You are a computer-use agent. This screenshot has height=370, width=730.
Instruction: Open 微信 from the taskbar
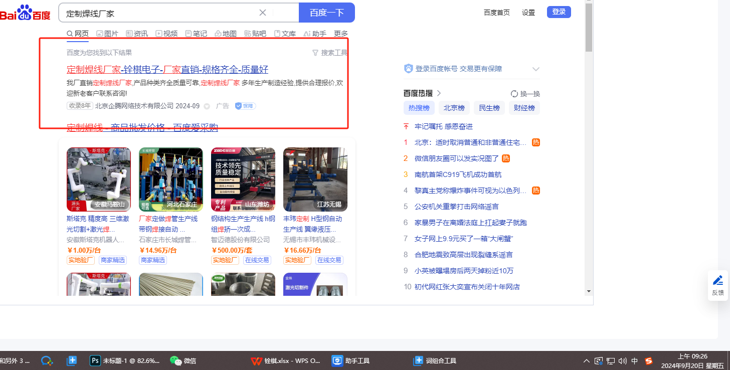coord(184,360)
